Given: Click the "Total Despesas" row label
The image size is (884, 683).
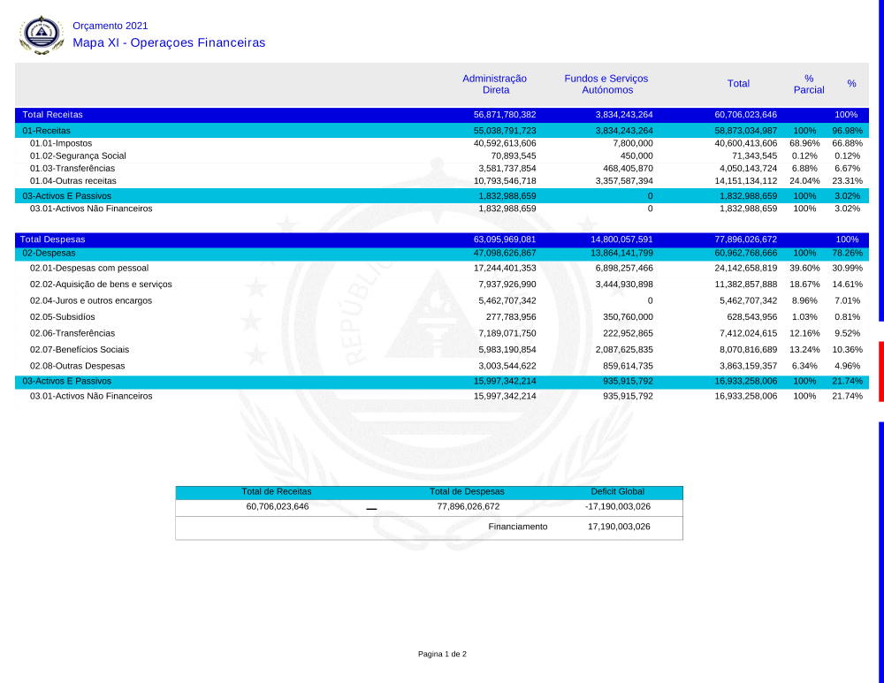Looking at the screenshot, I should pyautogui.click(x=52, y=239).
